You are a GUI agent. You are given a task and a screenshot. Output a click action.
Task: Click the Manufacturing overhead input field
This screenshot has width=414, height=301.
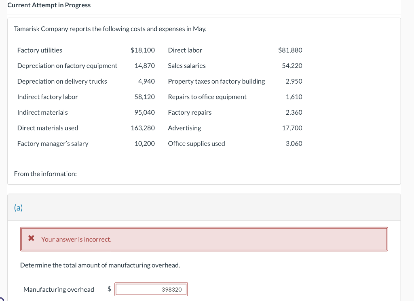pos(151,289)
